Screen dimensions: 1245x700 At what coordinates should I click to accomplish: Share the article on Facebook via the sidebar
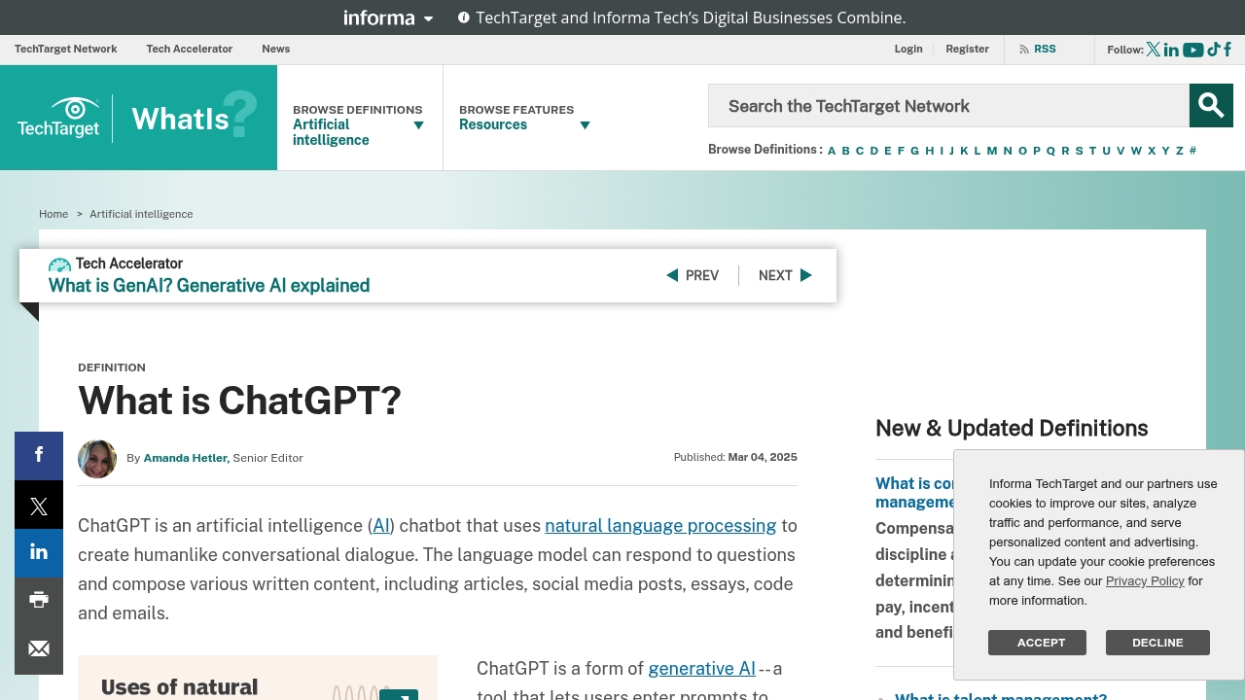point(39,455)
